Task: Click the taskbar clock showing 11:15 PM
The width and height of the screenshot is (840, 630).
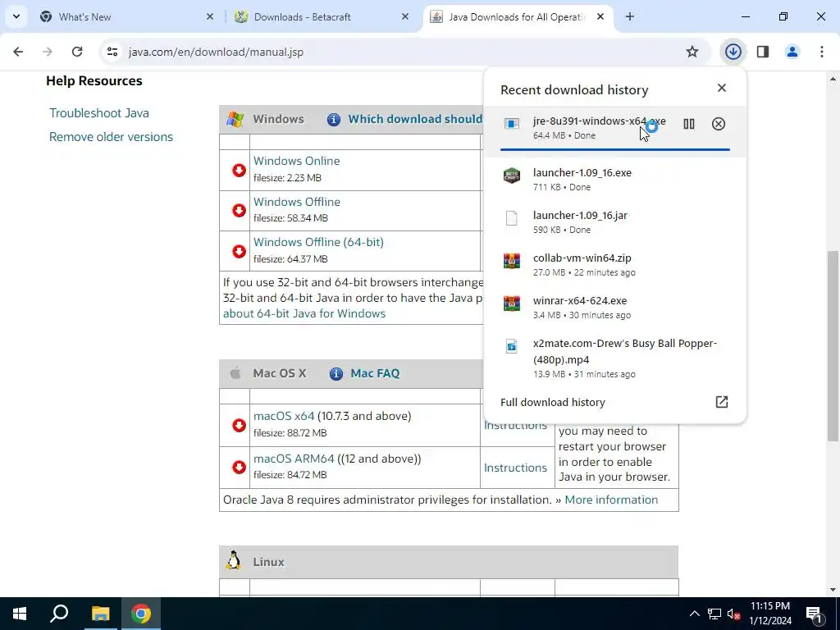Action: coord(769,614)
